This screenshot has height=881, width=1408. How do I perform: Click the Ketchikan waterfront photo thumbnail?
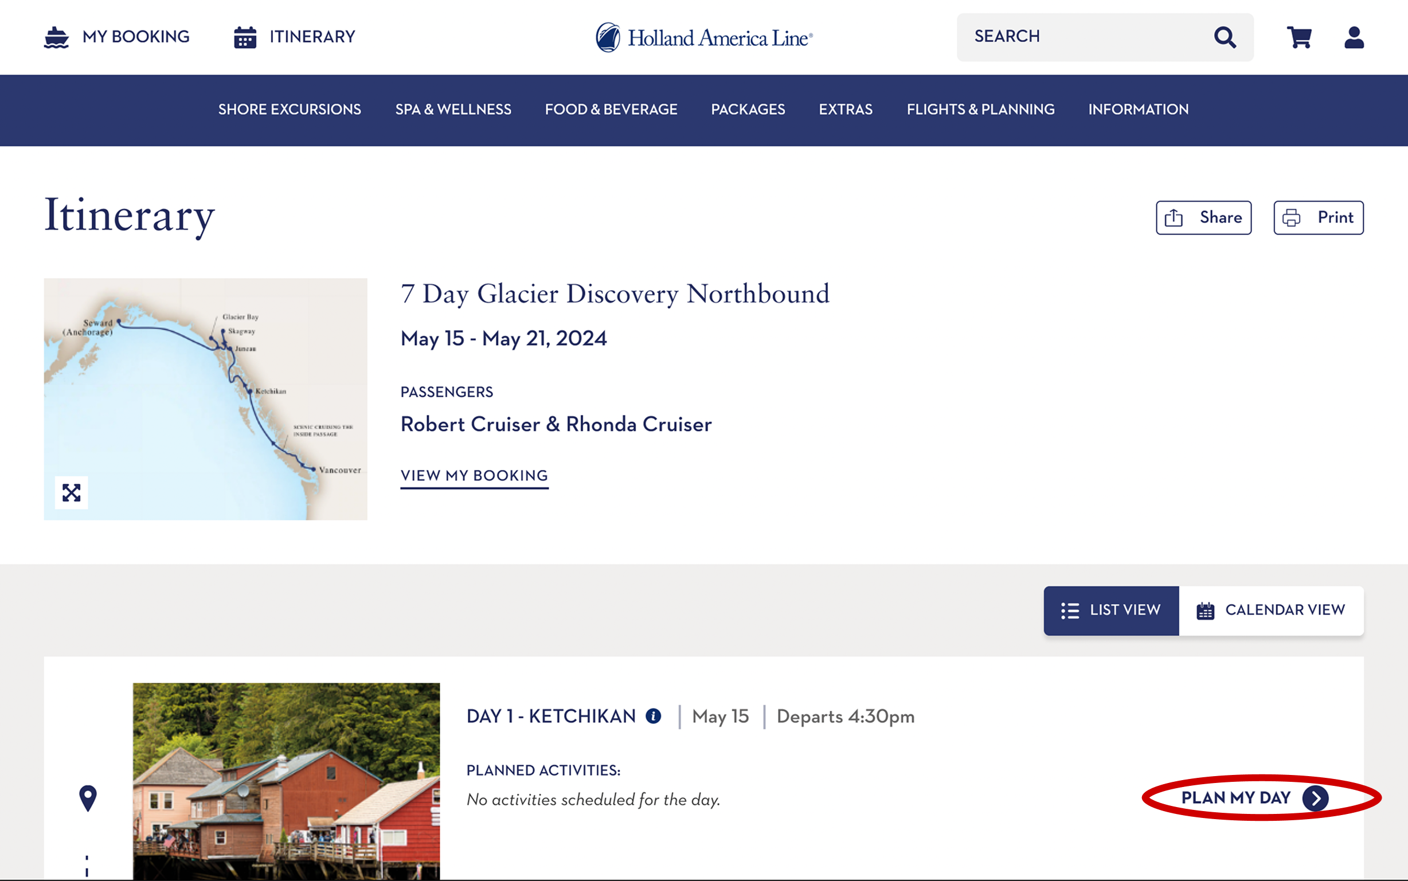coord(286,781)
